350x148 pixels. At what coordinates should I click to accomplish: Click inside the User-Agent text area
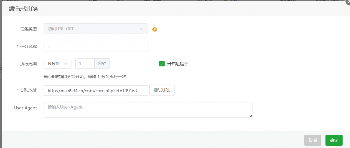click(148, 110)
